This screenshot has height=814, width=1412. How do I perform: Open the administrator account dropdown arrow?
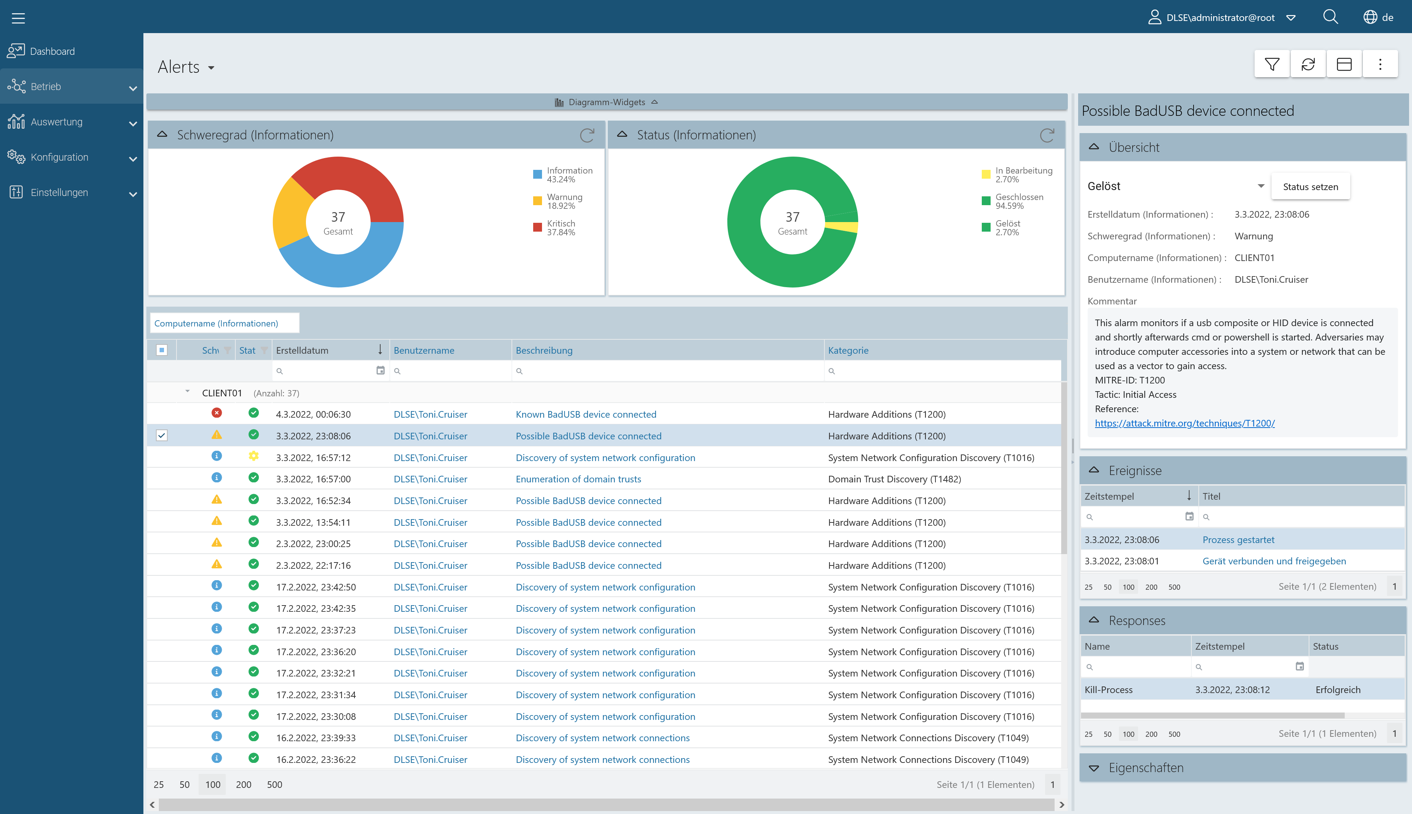tap(1291, 18)
